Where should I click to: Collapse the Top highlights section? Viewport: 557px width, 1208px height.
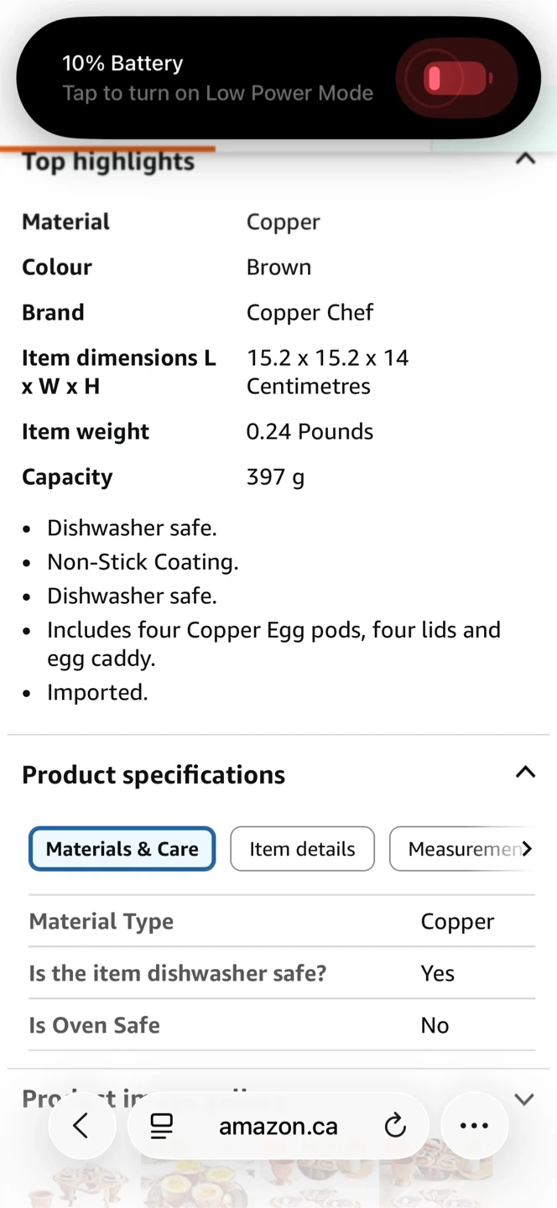[525, 159]
